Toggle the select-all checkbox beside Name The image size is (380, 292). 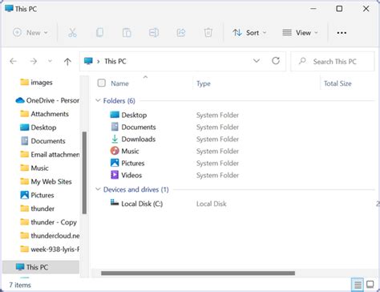click(102, 83)
